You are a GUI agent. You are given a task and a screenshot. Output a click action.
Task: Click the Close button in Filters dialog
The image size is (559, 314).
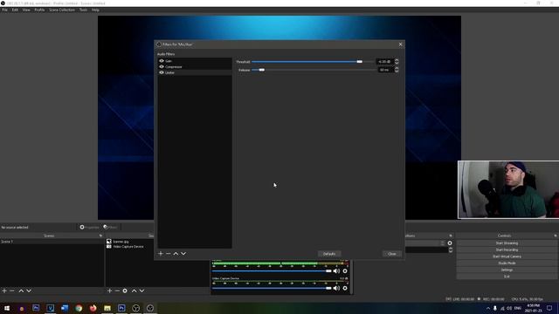pyautogui.click(x=392, y=254)
